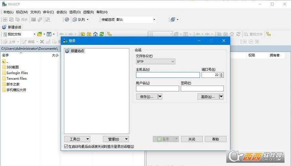The width and height of the screenshot is (291, 166).
Task: Click the queue icon in toolbar
Action: coord(75,19)
